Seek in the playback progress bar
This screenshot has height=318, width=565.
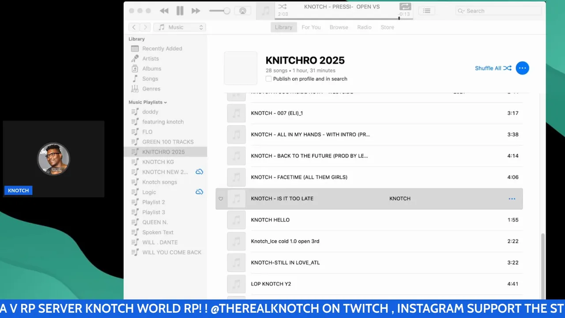344,18
